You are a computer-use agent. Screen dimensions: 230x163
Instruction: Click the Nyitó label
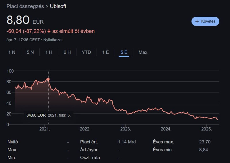coord(13,142)
